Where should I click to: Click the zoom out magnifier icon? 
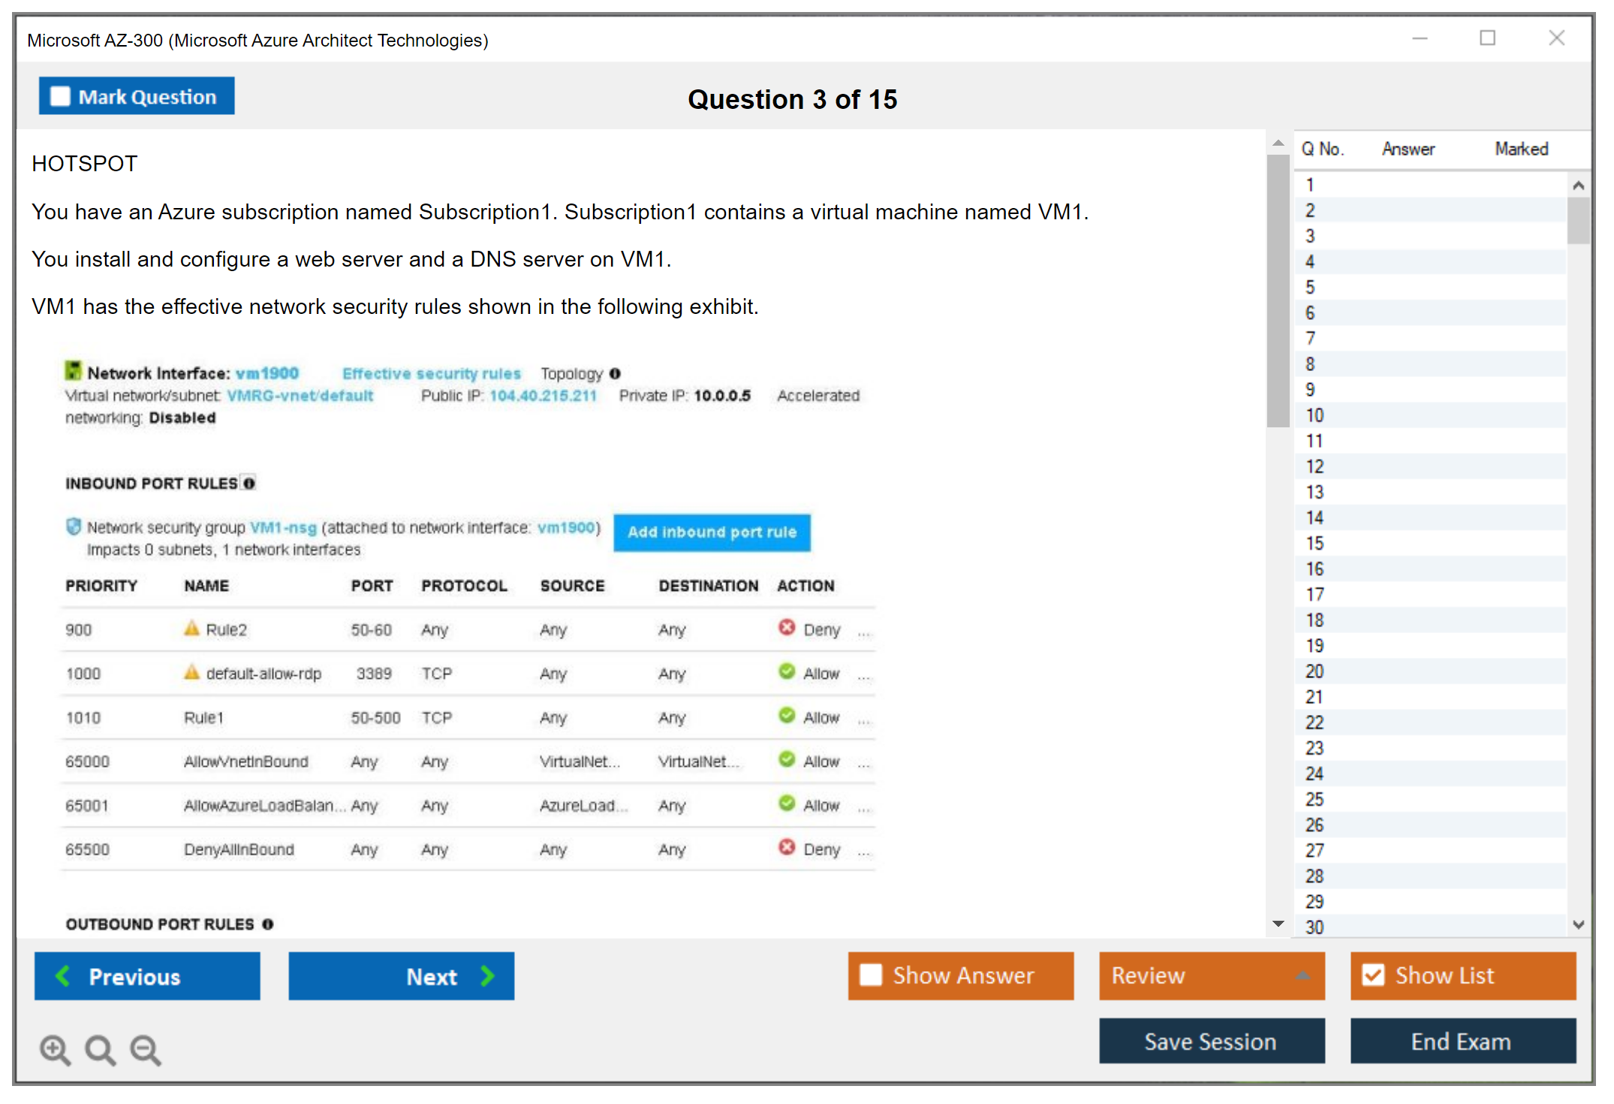[146, 1049]
